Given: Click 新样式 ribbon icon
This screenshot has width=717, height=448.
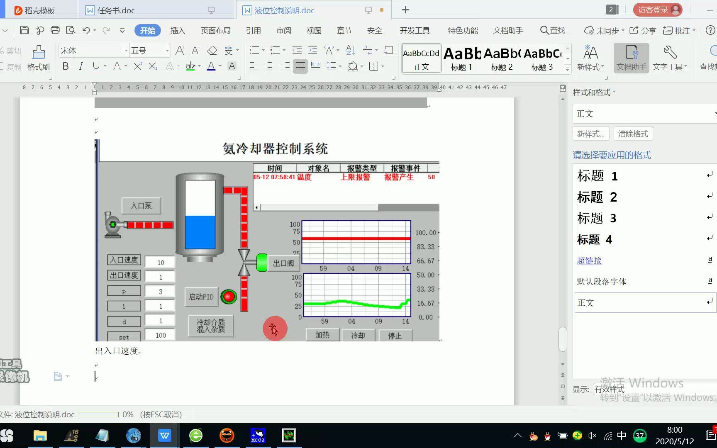Looking at the screenshot, I should click(590, 58).
